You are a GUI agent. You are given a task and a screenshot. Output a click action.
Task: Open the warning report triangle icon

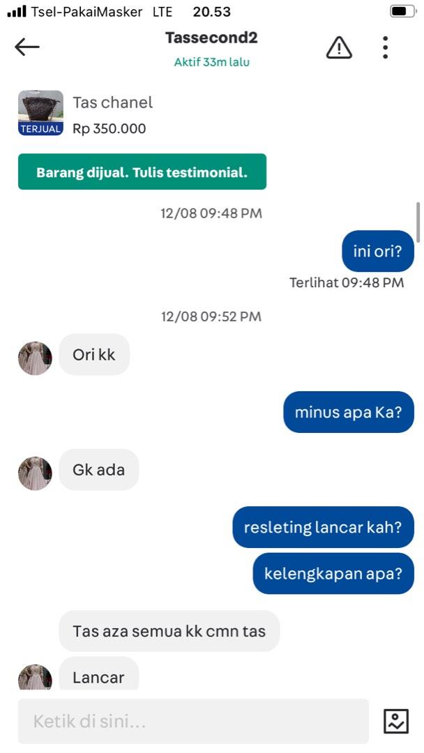coord(339,47)
